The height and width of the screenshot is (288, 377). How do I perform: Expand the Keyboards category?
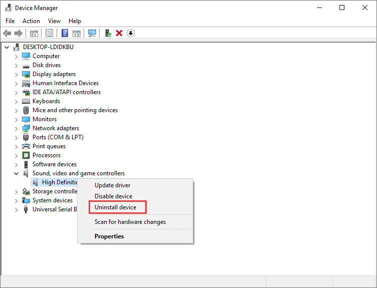tap(16, 102)
